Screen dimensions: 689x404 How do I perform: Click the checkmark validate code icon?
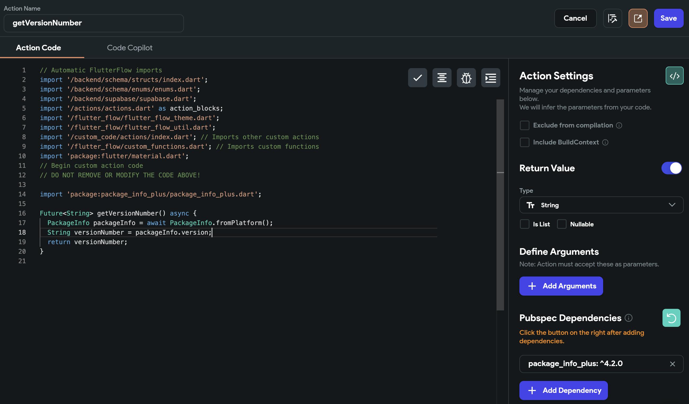(417, 78)
